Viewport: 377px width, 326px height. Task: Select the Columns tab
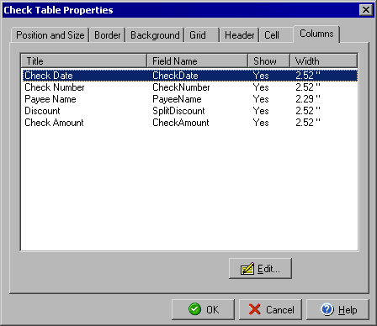[x=316, y=34]
